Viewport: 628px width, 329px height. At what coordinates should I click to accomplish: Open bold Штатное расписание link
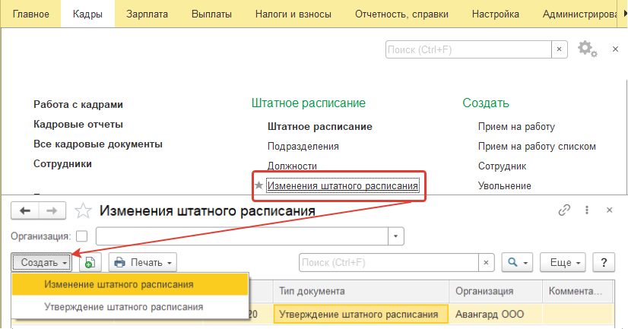pos(320,126)
